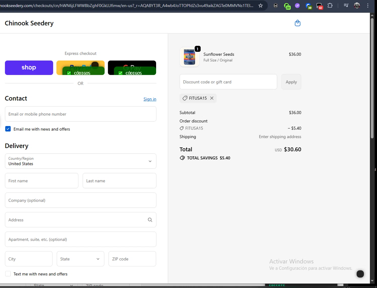The image size is (377, 288).
Task: Click into the Last name field
Action: (119, 181)
